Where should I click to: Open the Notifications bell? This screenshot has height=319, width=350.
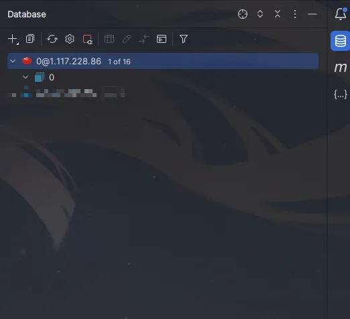341,14
